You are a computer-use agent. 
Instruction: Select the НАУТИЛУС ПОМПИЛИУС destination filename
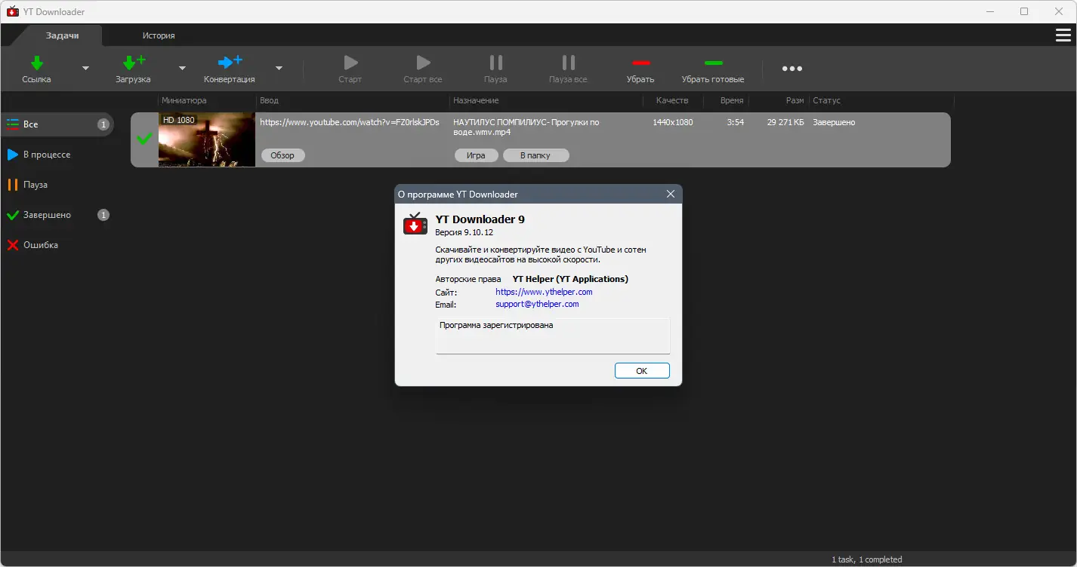coord(526,127)
